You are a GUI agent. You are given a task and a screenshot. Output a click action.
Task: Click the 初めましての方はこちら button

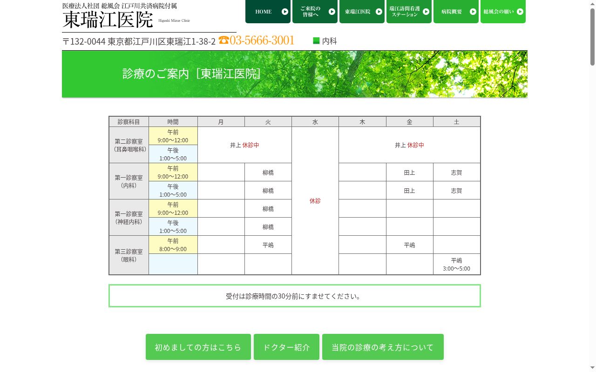(198, 347)
